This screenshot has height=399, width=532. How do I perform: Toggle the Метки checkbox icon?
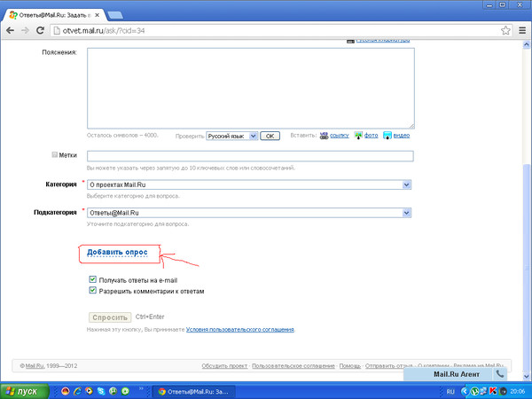coord(54,154)
